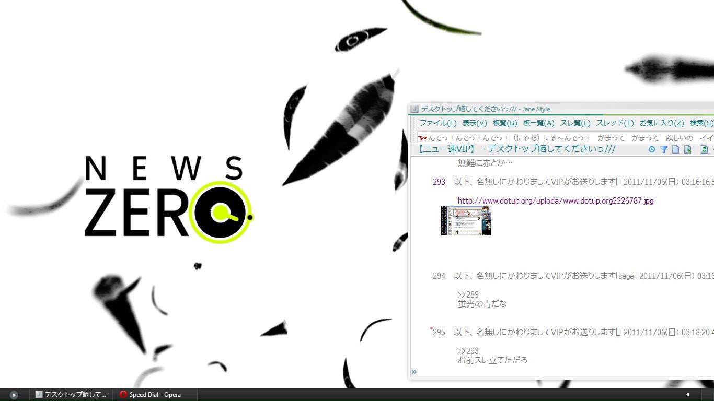Open the 板一覧(A) menu

coord(538,123)
